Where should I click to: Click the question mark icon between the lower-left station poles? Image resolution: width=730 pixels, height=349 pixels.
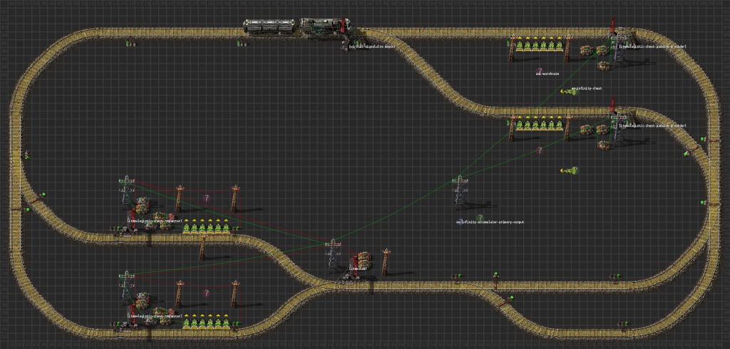click(206, 293)
